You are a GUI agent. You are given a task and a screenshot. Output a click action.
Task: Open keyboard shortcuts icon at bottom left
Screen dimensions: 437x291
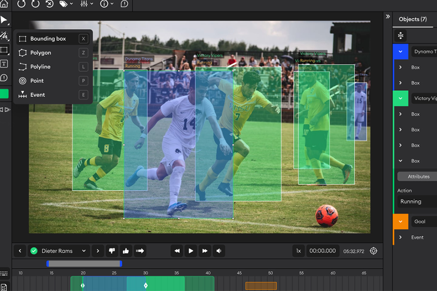(x=4, y=273)
